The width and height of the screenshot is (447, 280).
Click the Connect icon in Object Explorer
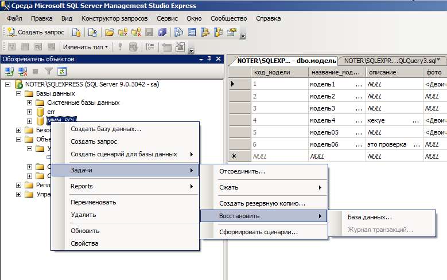point(9,71)
